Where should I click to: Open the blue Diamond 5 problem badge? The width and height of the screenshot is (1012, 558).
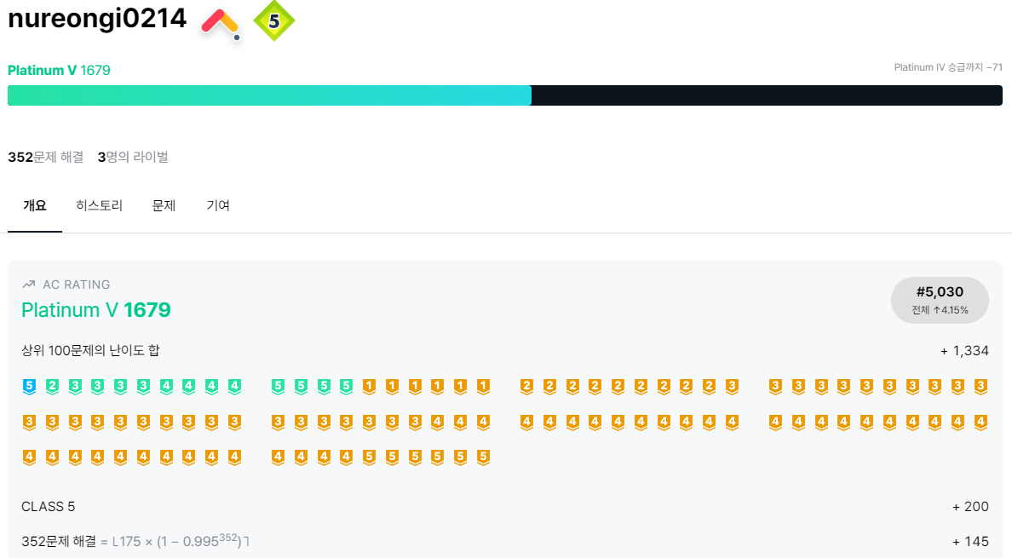29,387
